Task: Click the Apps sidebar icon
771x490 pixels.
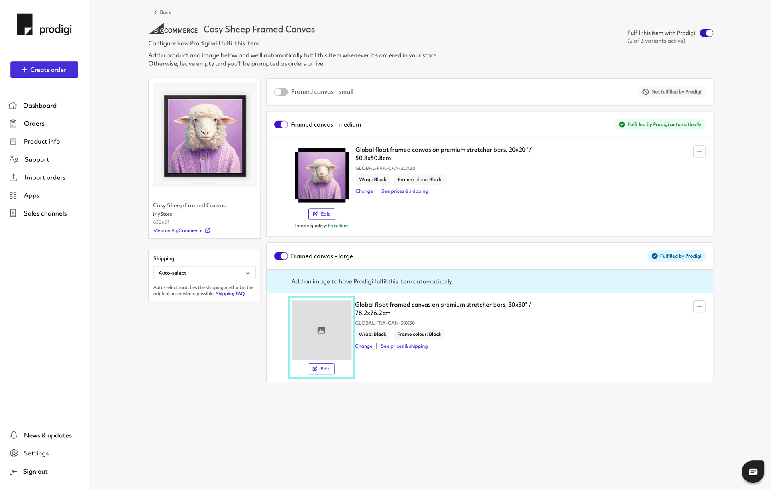Action: (x=14, y=195)
